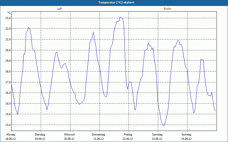The width and height of the screenshot is (228, 142).
Task: Click the 20,0 axis value
Action: pyautogui.click(x=8, y=50)
